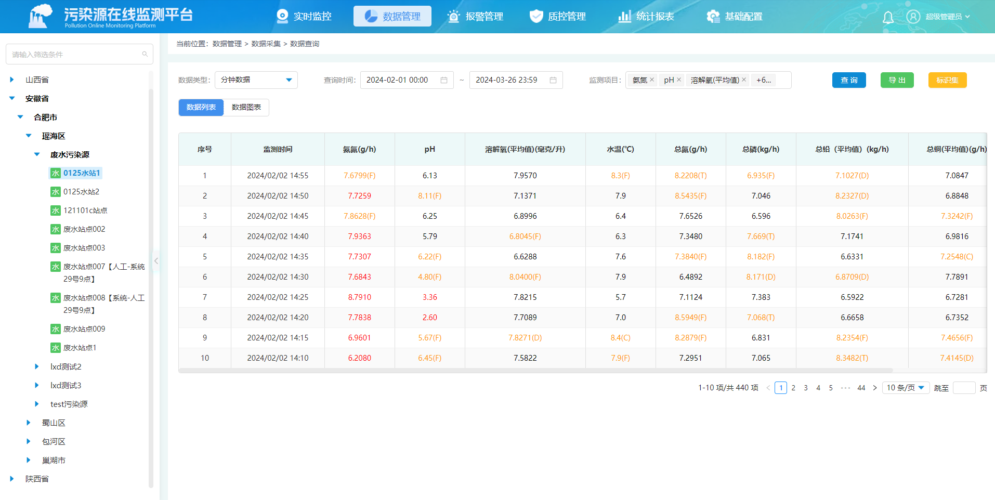The width and height of the screenshot is (995, 500).
Task: Expand lxd测试2 tree node
Action: coord(37,366)
